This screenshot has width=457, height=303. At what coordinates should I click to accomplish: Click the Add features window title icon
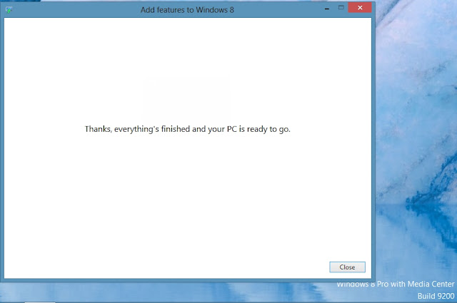click(9, 10)
